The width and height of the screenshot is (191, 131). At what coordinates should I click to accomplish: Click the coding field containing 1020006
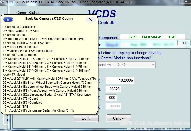tap(120, 81)
